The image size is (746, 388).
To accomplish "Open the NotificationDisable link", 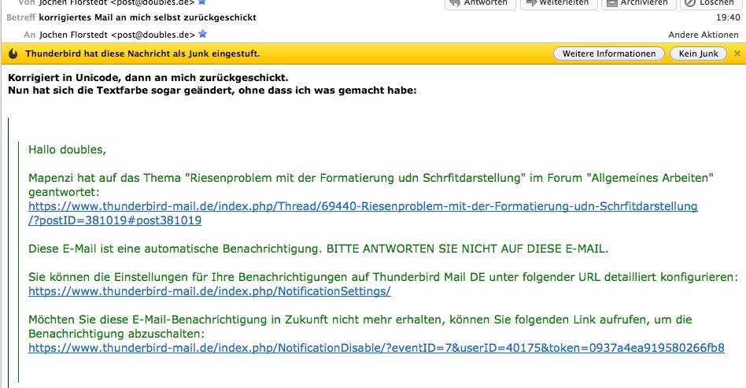I will point(376,348).
